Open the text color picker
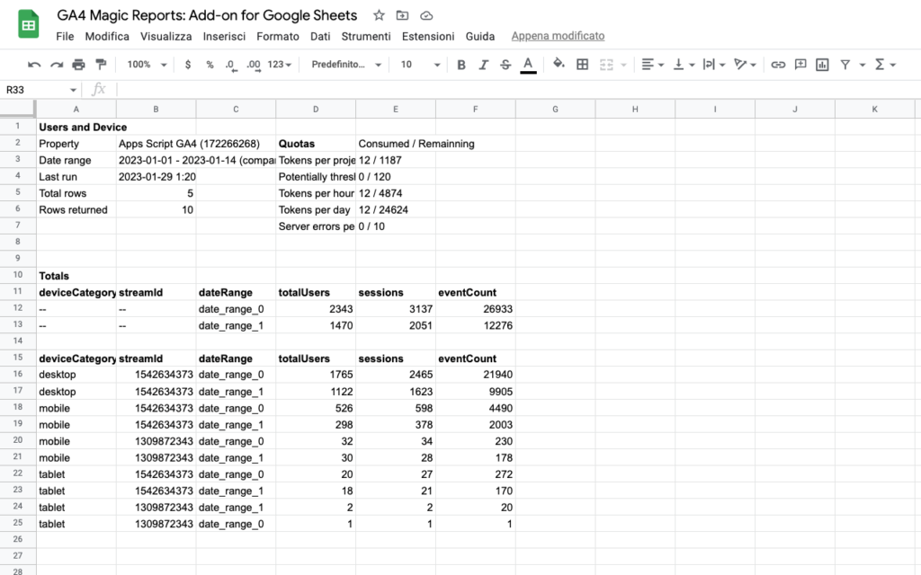This screenshot has width=921, height=575. tap(528, 65)
